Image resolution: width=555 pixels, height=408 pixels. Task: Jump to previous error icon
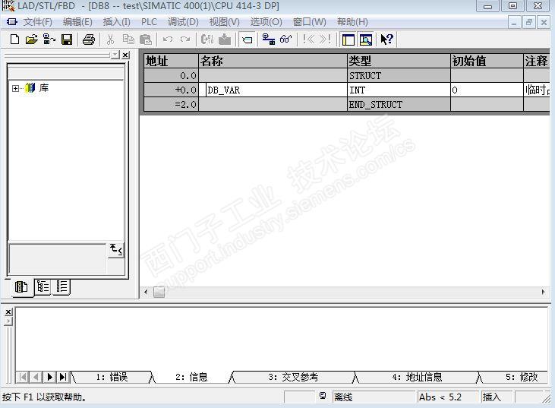pyautogui.click(x=309, y=40)
